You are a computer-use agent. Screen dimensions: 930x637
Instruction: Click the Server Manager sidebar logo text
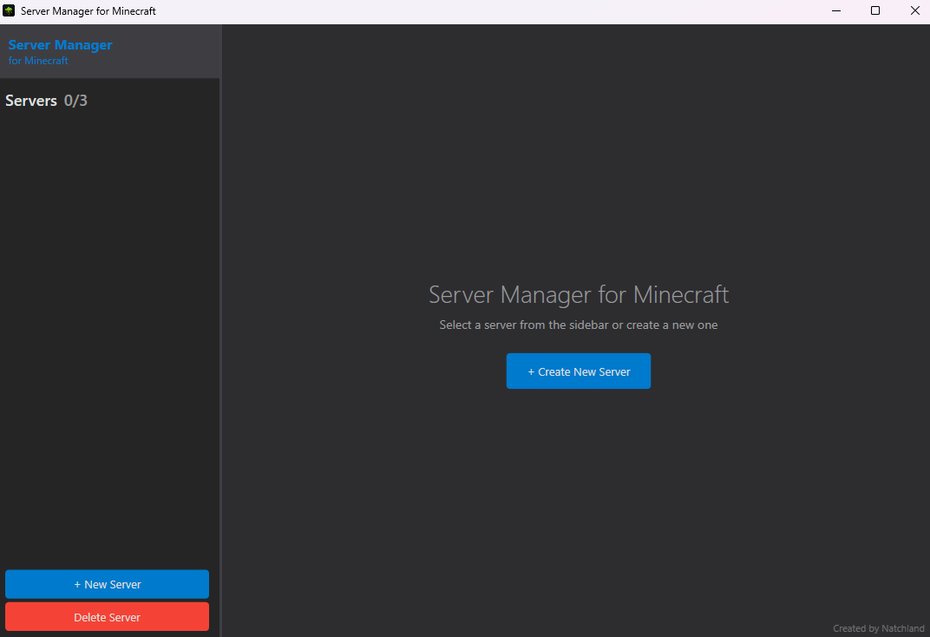pyautogui.click(x=60, y=44)
